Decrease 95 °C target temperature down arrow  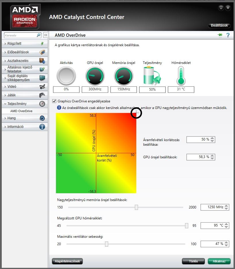click(x=226, y=227)
